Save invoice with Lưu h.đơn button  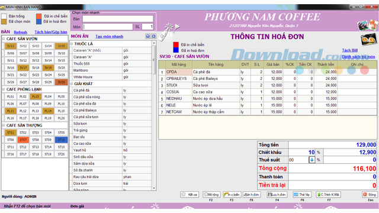coord(277,195)
